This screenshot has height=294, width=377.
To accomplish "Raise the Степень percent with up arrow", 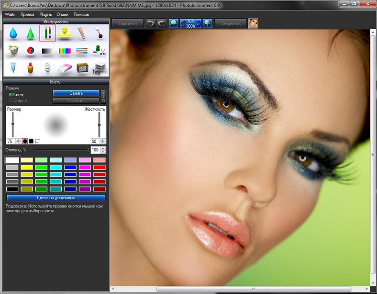I will (x=104, y=148).
